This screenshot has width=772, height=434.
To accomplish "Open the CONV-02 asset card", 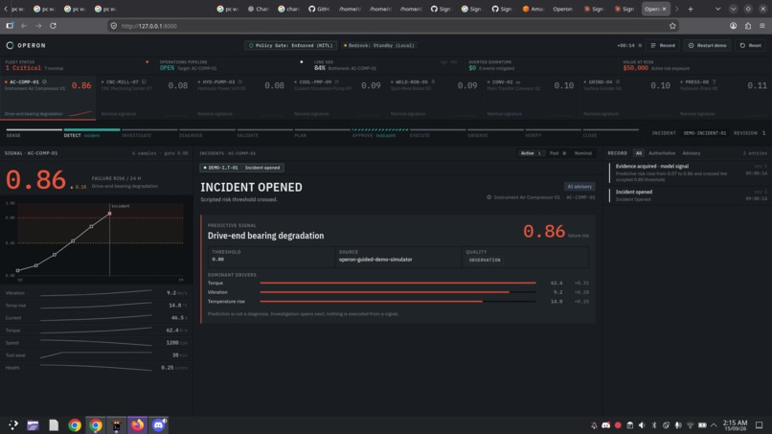I will tap(531, 98).
